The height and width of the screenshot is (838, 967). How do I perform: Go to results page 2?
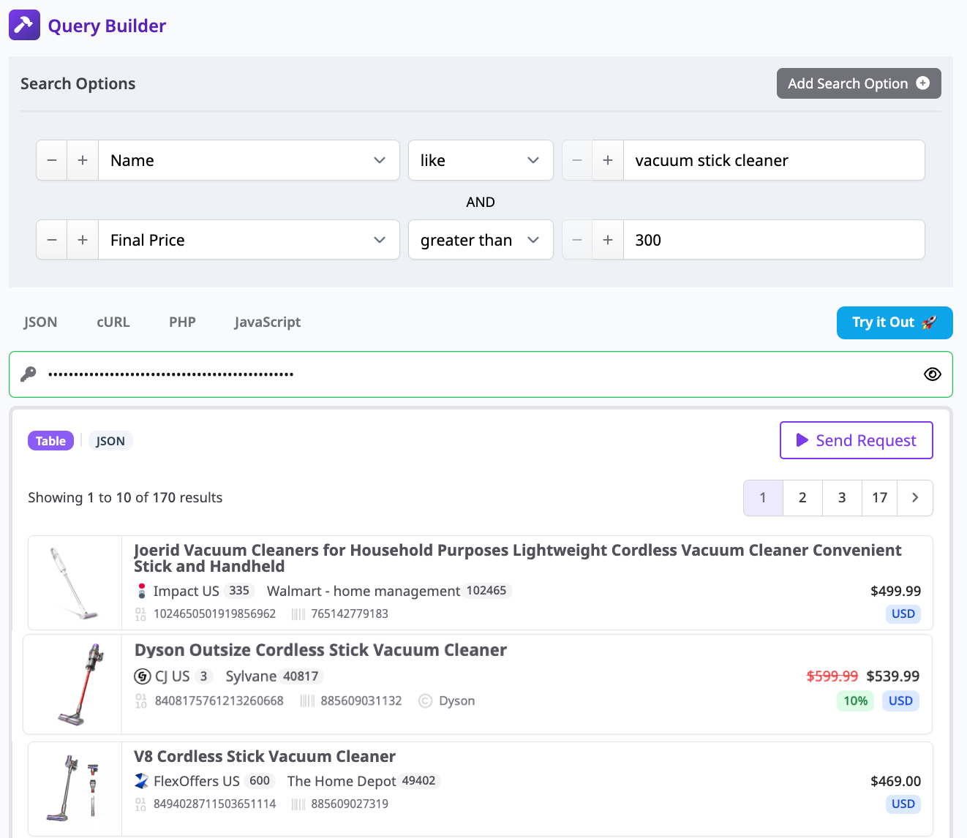(802, 498)
